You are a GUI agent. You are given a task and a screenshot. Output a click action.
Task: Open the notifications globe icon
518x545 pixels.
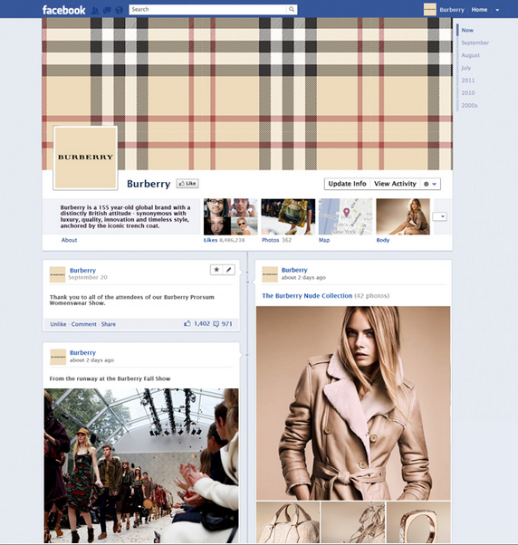click(120, 10)
